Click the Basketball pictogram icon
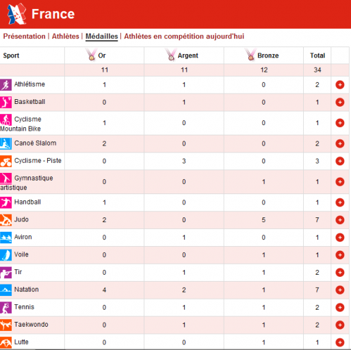Viewport: 351px width, 350px height. coord(5,103)
